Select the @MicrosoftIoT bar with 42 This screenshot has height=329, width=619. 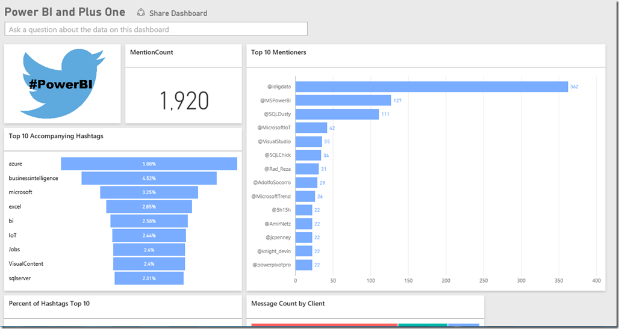(311, 128)
